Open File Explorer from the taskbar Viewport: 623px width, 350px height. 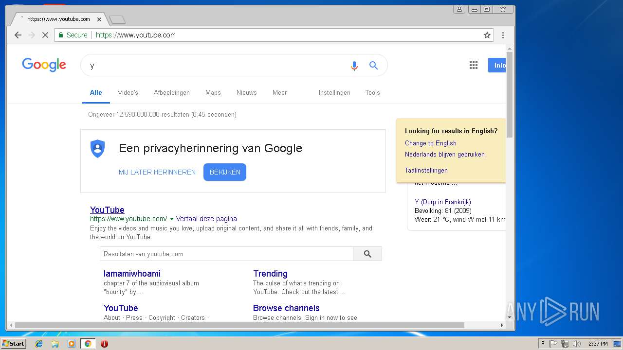tap(55, 344)
